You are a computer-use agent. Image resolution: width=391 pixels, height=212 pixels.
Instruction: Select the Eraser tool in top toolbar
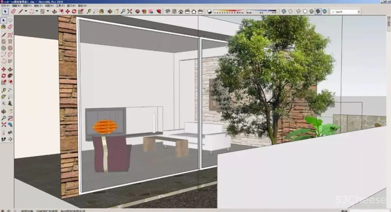[13, 11]
